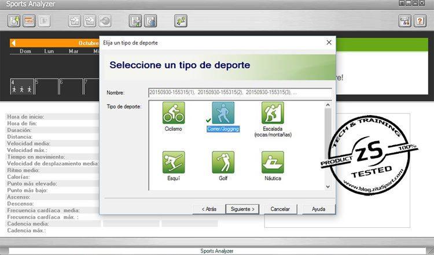Image resolution: width=434 pixels, height=255 pixels.
Task: Click the green checkmark beside Correr/Jogging
Action: click(208, 120)
